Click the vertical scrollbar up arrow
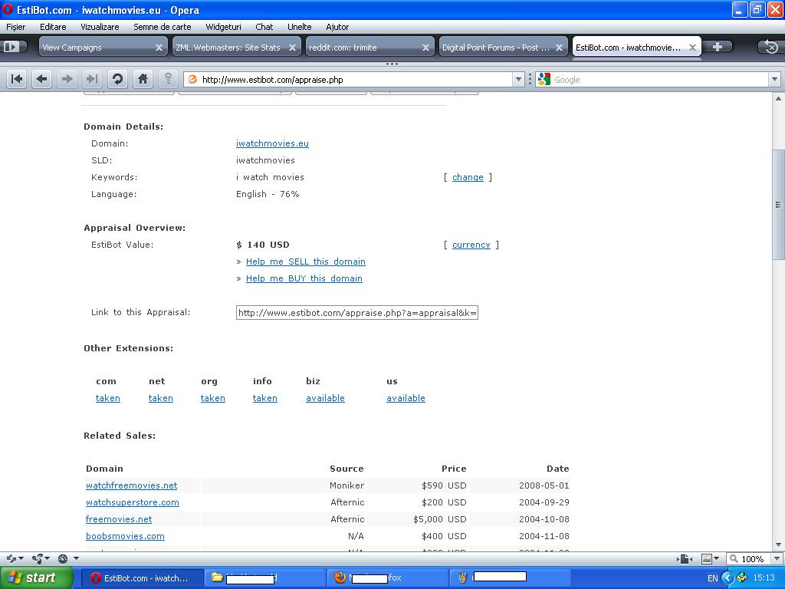785x589 pixels. [x=779, y=99]
